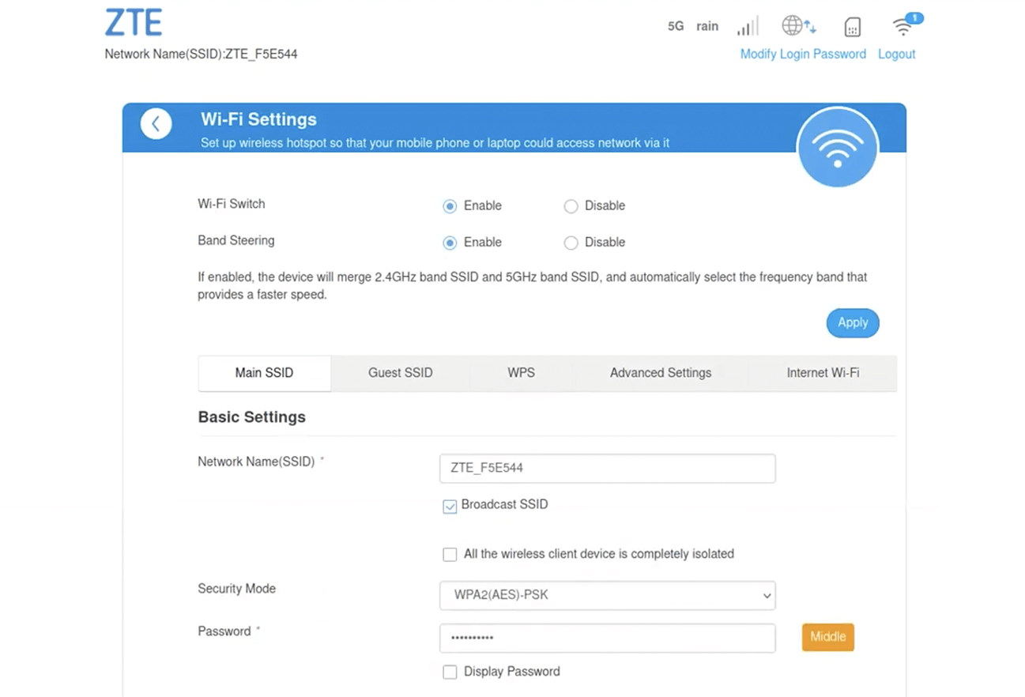Screen dimensions: 1025x697
Task: Switch to the Guest SSID tab
Action: (400, 373)
